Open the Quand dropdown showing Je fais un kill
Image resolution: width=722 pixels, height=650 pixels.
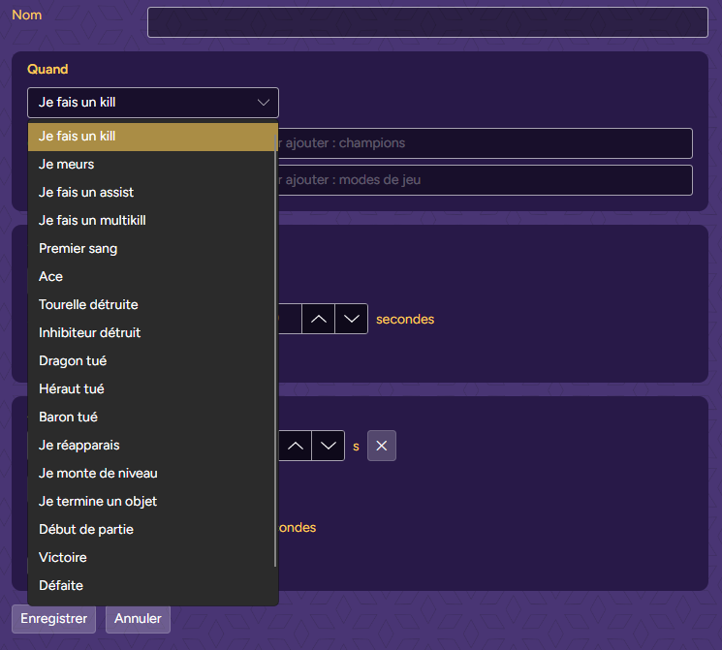point(153,102)
